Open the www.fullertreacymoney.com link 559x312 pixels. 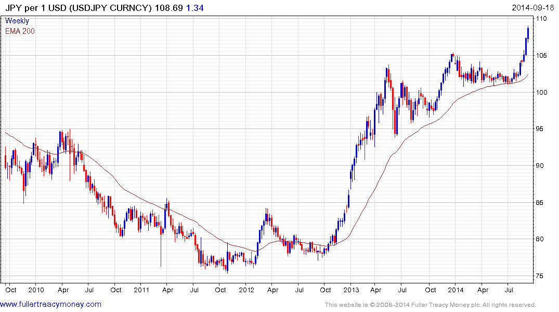point(50,304)
